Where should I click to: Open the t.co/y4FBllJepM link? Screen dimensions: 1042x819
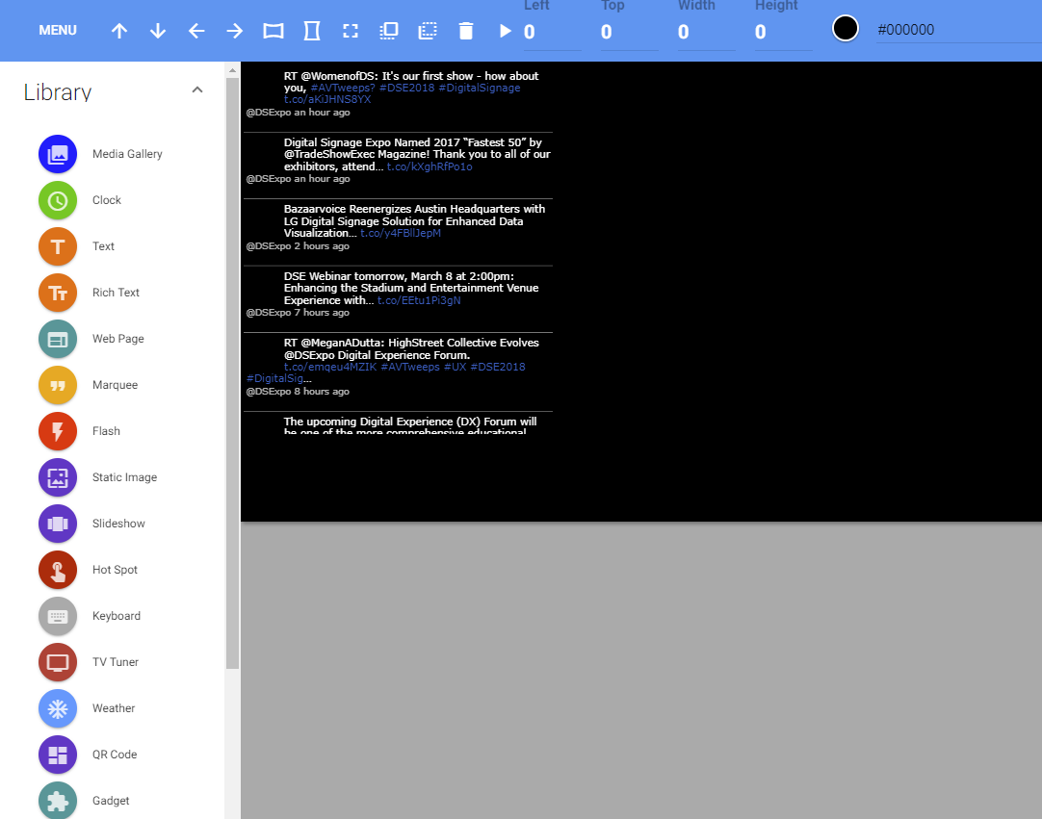click(x=400, y=233)
